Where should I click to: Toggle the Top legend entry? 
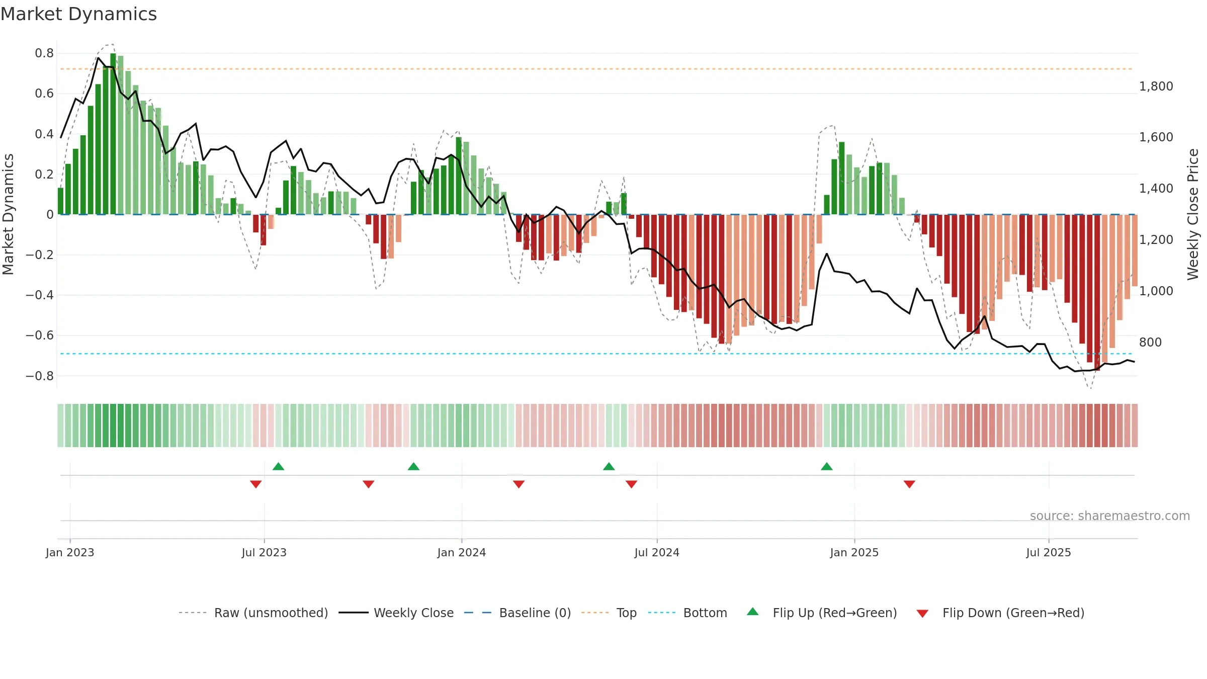pyautogui.click(x=609, y=613)
